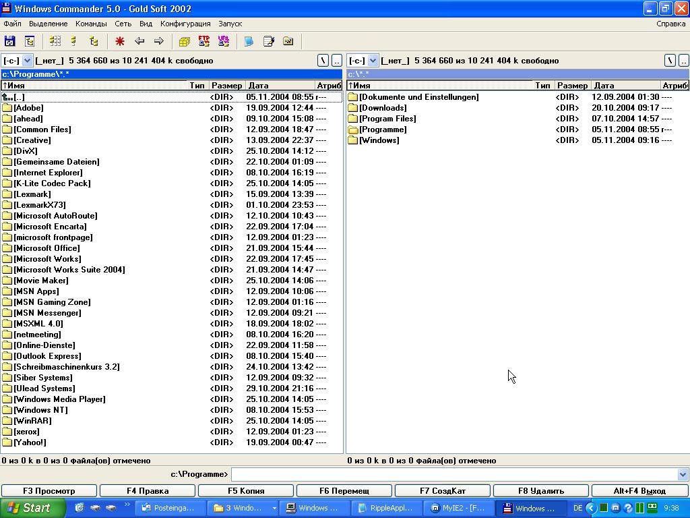
Task: Open the Выделение menu
Action: point(49,24)
